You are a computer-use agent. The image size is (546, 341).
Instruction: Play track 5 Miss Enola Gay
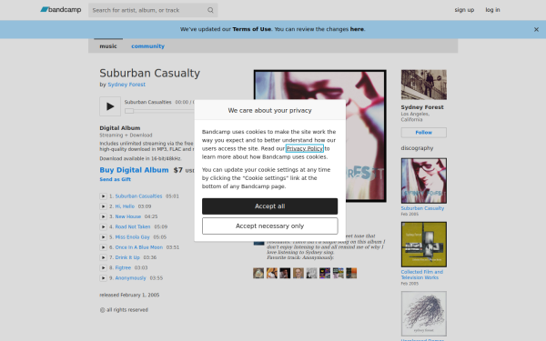pos(103,237)
